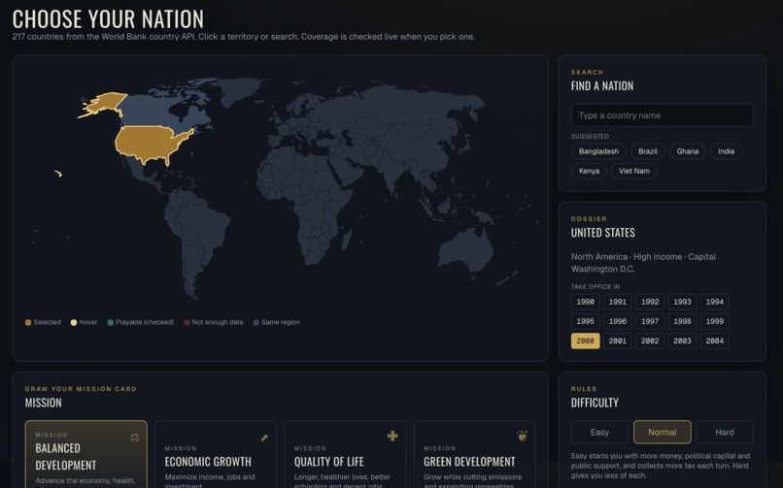Set take-office year to 1990
This screenshot has width=783, height=488.
coord(585,302)
